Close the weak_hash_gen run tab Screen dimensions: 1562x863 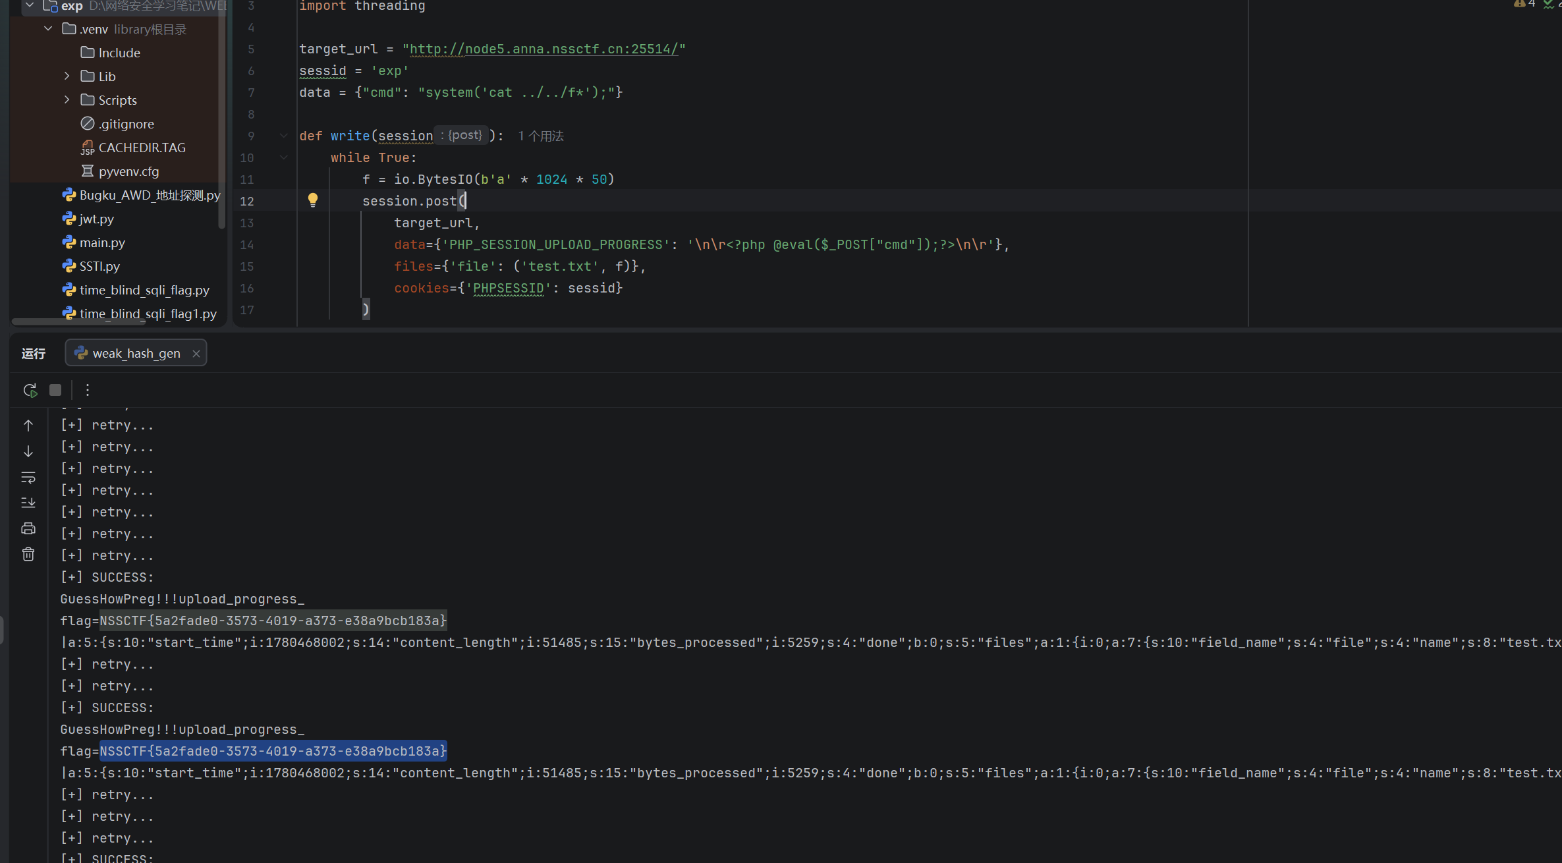click(196, 354)
